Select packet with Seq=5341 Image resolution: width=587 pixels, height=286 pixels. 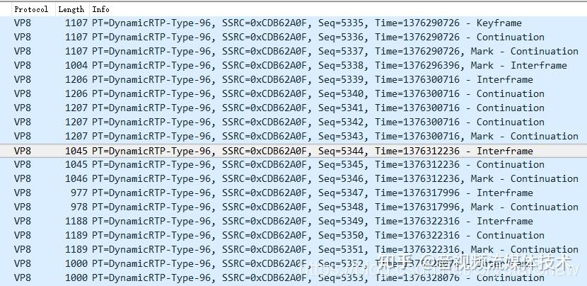pyautogui.click(x=293, y=108)
